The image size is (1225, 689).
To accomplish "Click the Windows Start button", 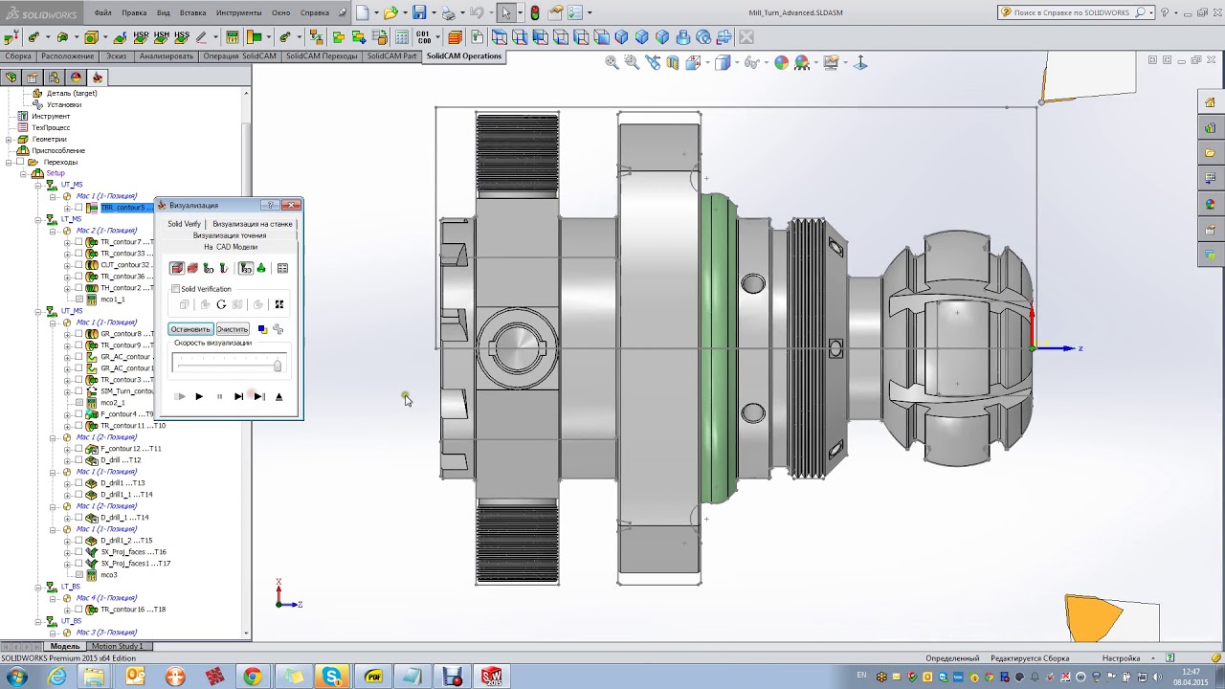I will point(16,677).
